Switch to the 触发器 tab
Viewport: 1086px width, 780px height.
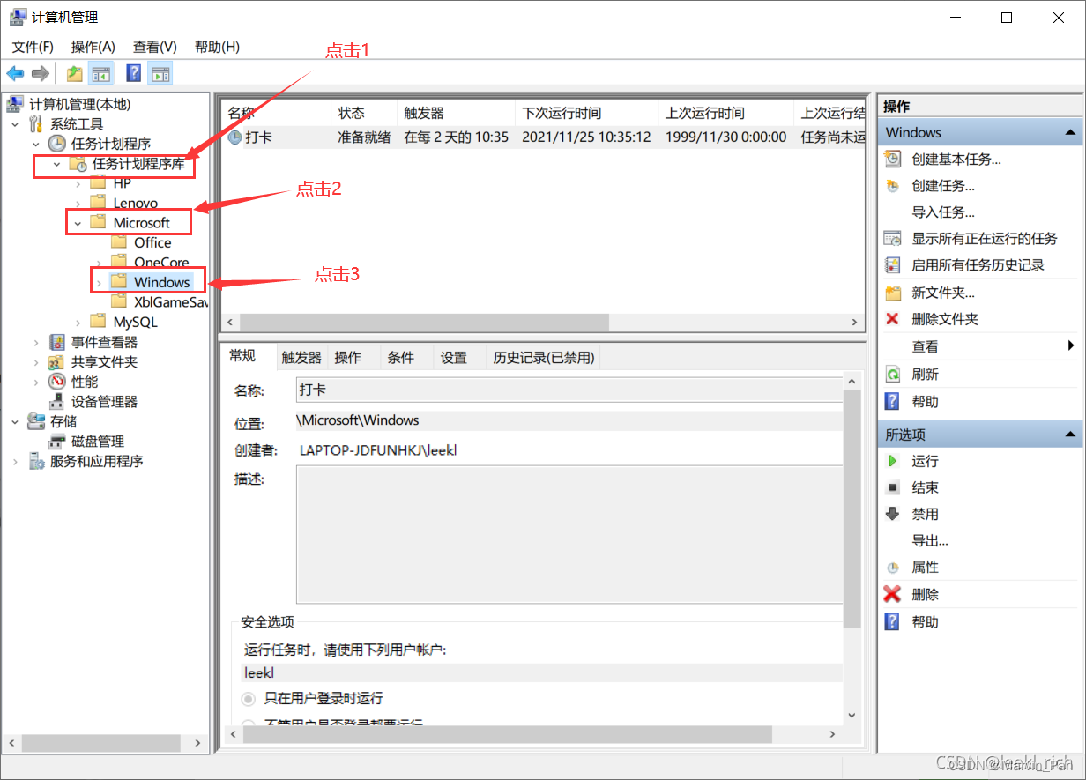[301, 357]
